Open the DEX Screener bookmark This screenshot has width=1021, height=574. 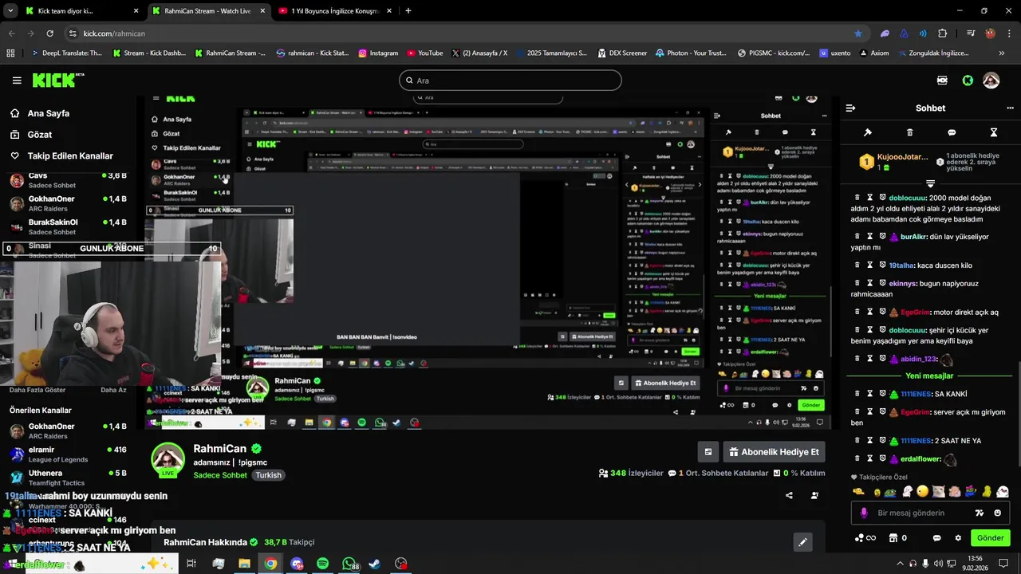coord(622,53)
